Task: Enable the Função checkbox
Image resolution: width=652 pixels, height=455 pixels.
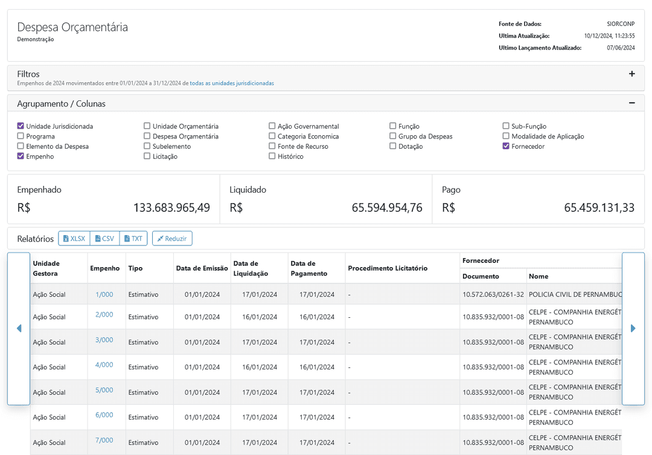Action: [392, 126]
